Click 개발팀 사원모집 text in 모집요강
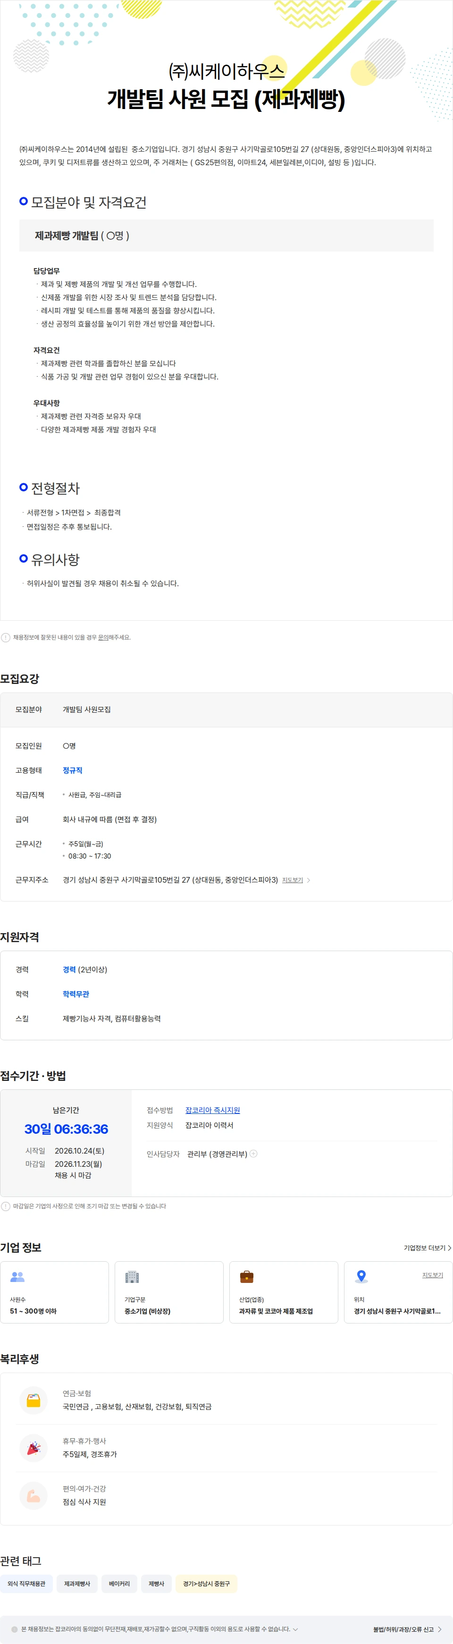453x1644 pixels. (87, 710)
